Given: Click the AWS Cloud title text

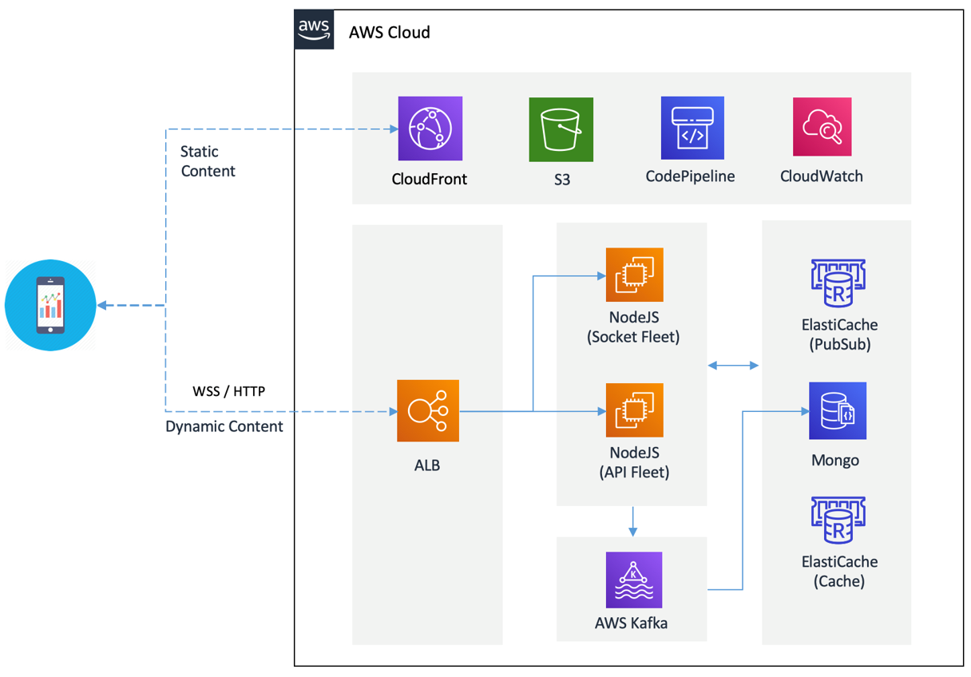Looking at the screenshot, I should tap(390, 33).
